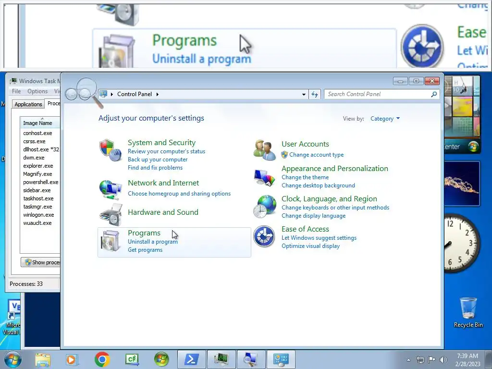The width and height of the screenshot is (492, 369).
Task: Click the Show desktop button
Action: tap(489, 360)
